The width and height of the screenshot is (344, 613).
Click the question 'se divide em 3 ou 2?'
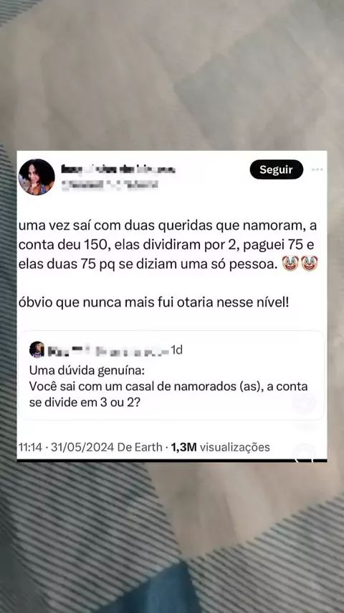pyautogui.click(x=85, y=403)
